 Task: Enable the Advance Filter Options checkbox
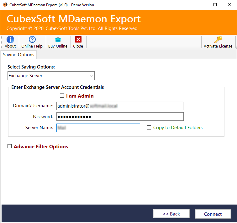click(10, 146)
